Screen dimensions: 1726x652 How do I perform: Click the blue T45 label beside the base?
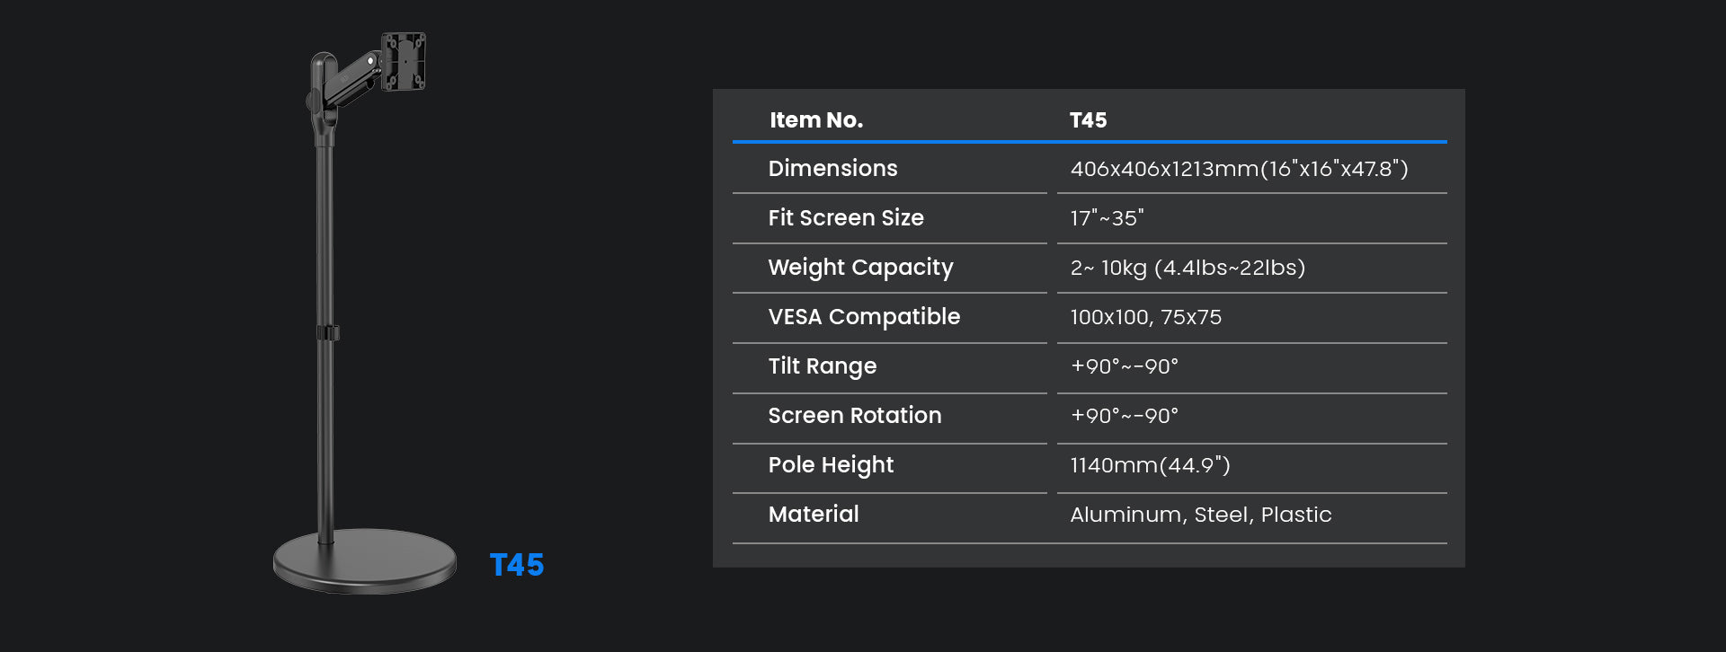(516, 565)
